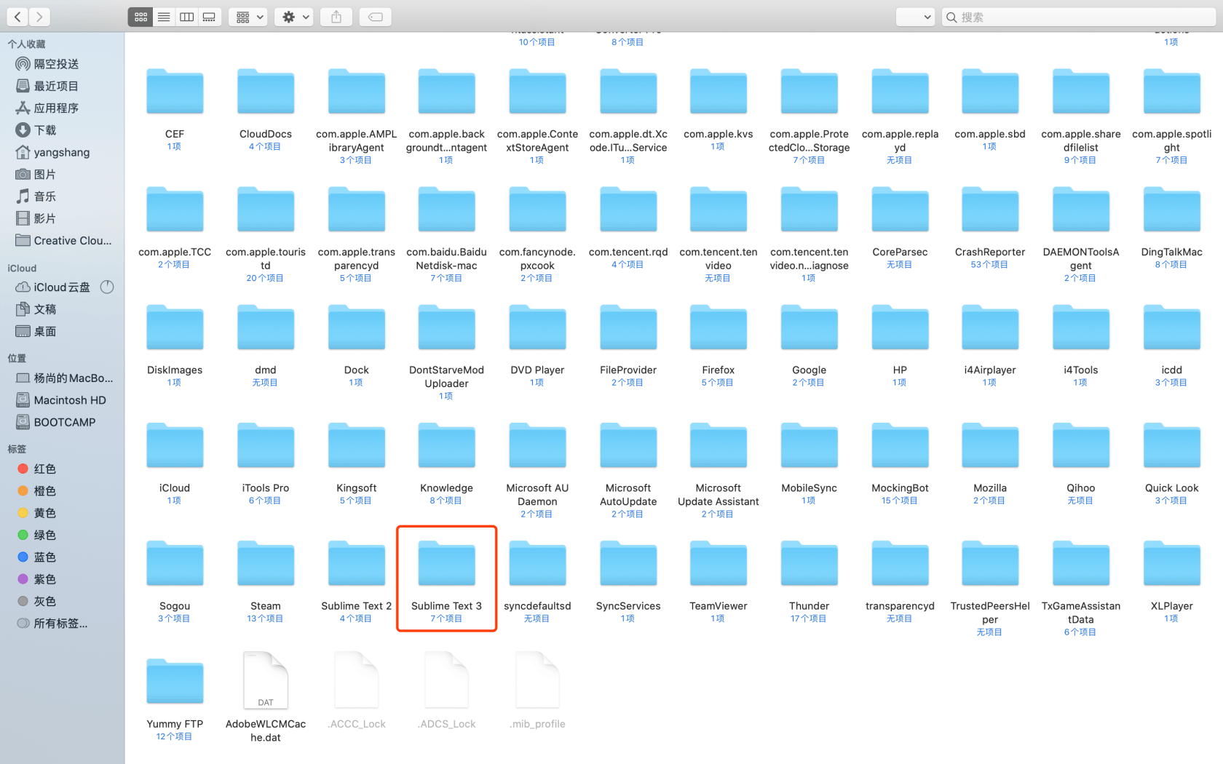Go back with the left arrow button
Image resolution: width=1223 pixels, height=764 pixels.
[x=17, y=17]
